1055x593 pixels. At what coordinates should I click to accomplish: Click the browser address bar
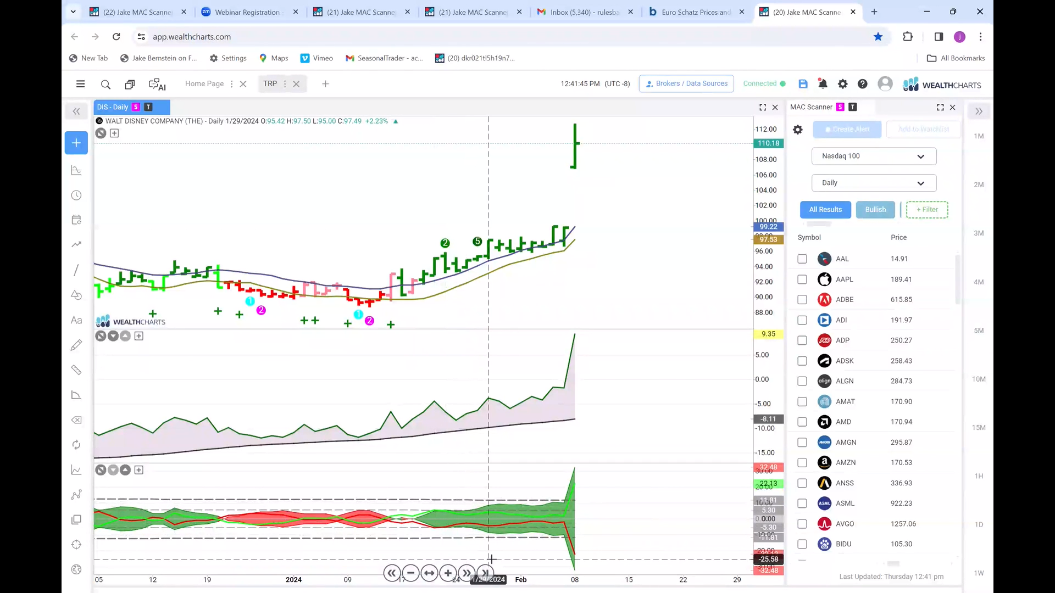[506, 37]
